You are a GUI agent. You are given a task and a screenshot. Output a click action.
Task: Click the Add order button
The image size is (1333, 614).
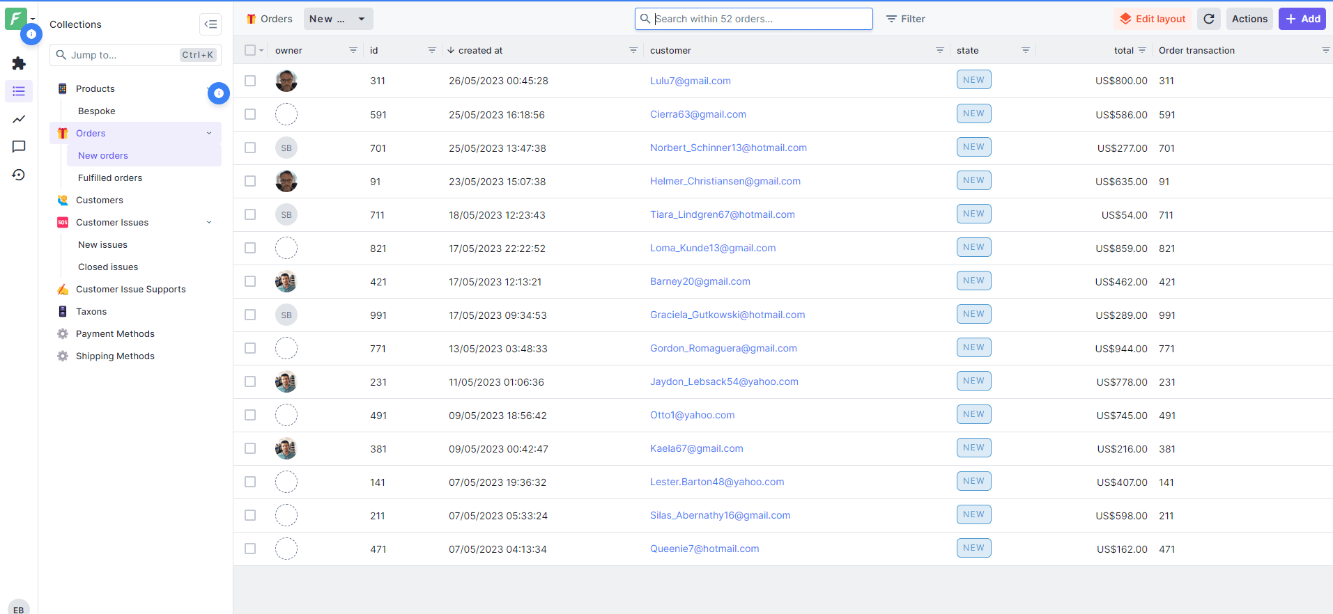click(1302, 19)
